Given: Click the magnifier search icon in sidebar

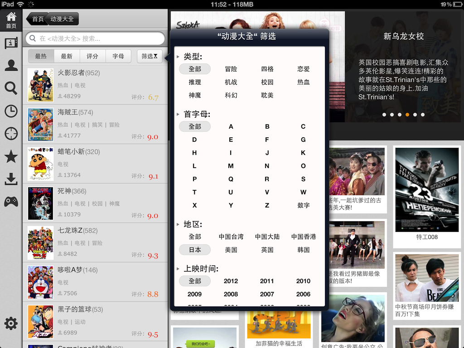Looking at the screenshot, I should tap(11, 88).
